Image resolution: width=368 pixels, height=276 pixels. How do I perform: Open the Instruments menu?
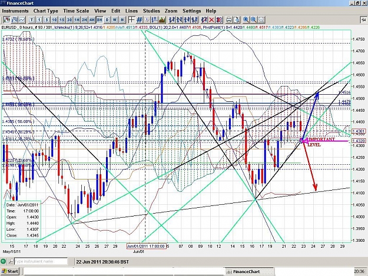(x=15, y=11)
